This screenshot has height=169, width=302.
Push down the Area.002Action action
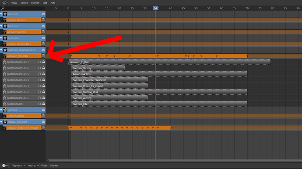(x=43, y=32)
